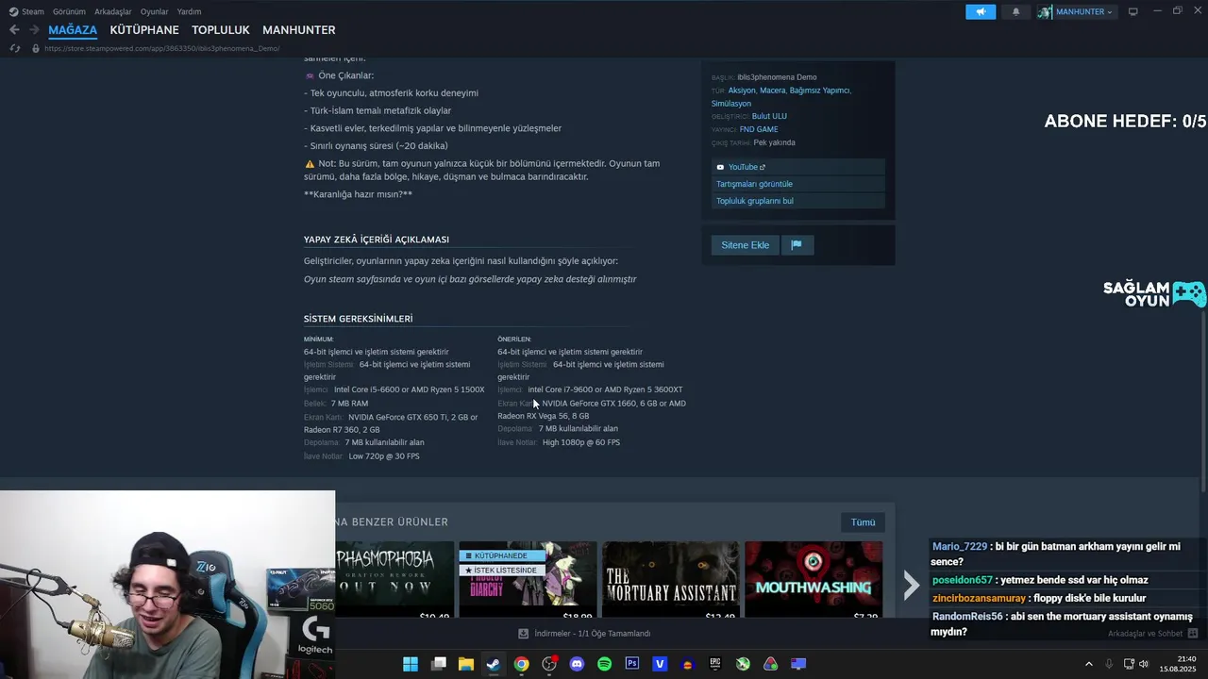Click the Simülasyon genre tag
Viewport: 1208px width, 679px height.
click(731, 104)
